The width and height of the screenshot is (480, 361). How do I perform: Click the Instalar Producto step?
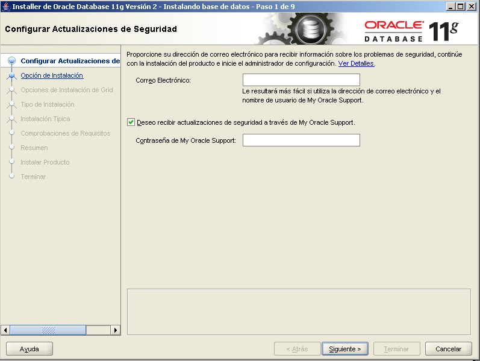(x=45, y=162)
